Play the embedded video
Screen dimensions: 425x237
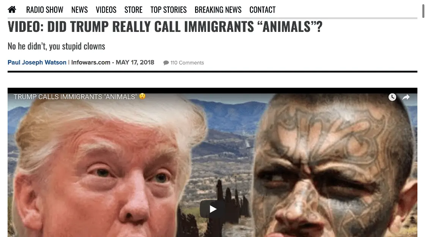click(x=213, y=209)
